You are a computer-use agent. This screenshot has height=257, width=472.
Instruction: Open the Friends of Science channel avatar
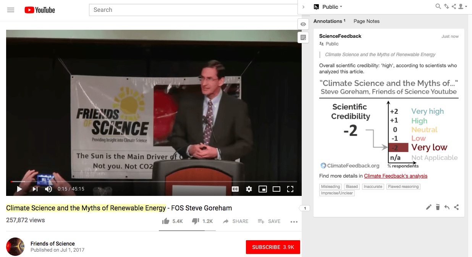(x=16, y=247)
